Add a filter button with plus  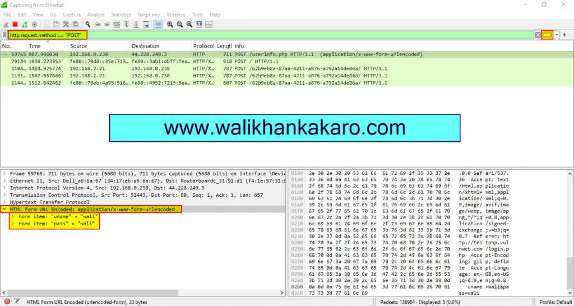point(564,35)
